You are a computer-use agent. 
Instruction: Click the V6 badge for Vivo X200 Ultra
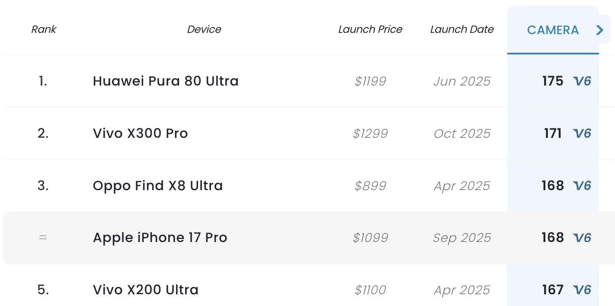click(x=582, y=290)
